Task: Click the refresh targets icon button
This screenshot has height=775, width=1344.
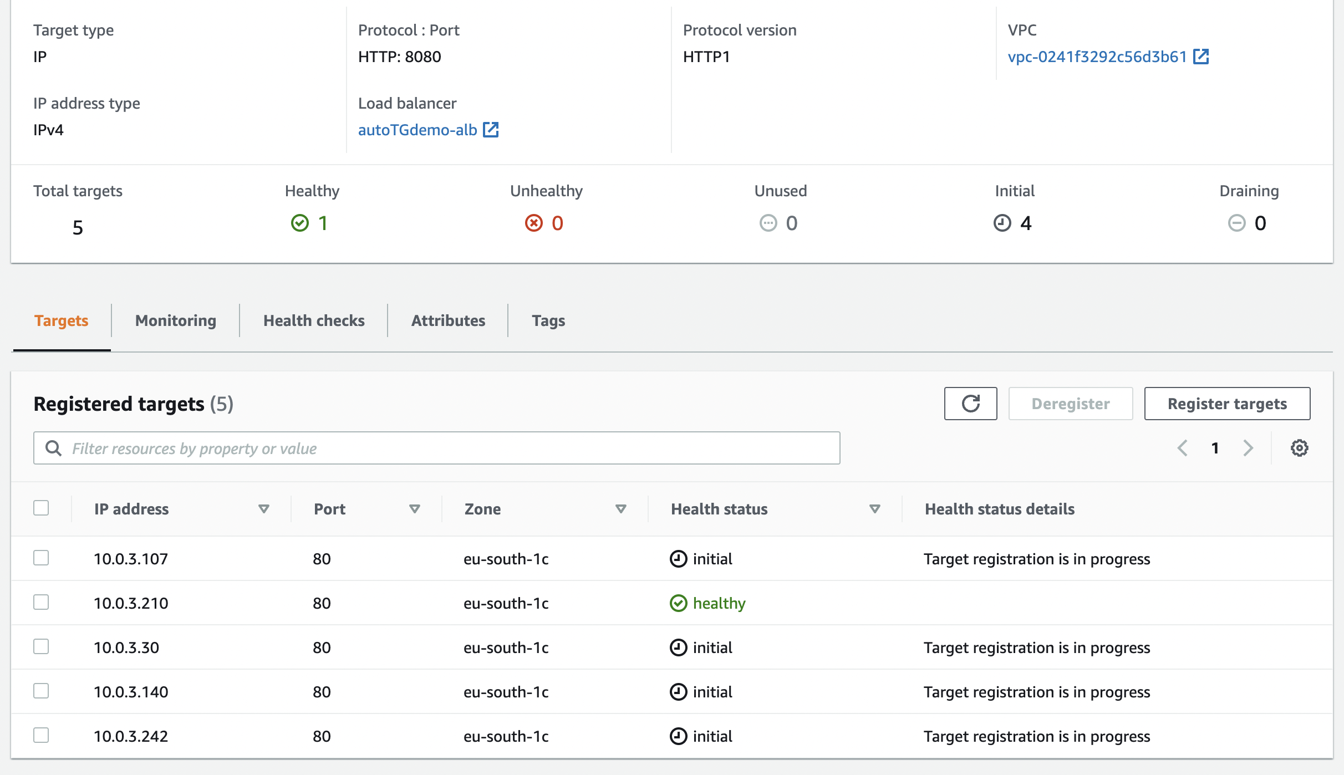Action: pyautogui.click(x=970, y=404)
